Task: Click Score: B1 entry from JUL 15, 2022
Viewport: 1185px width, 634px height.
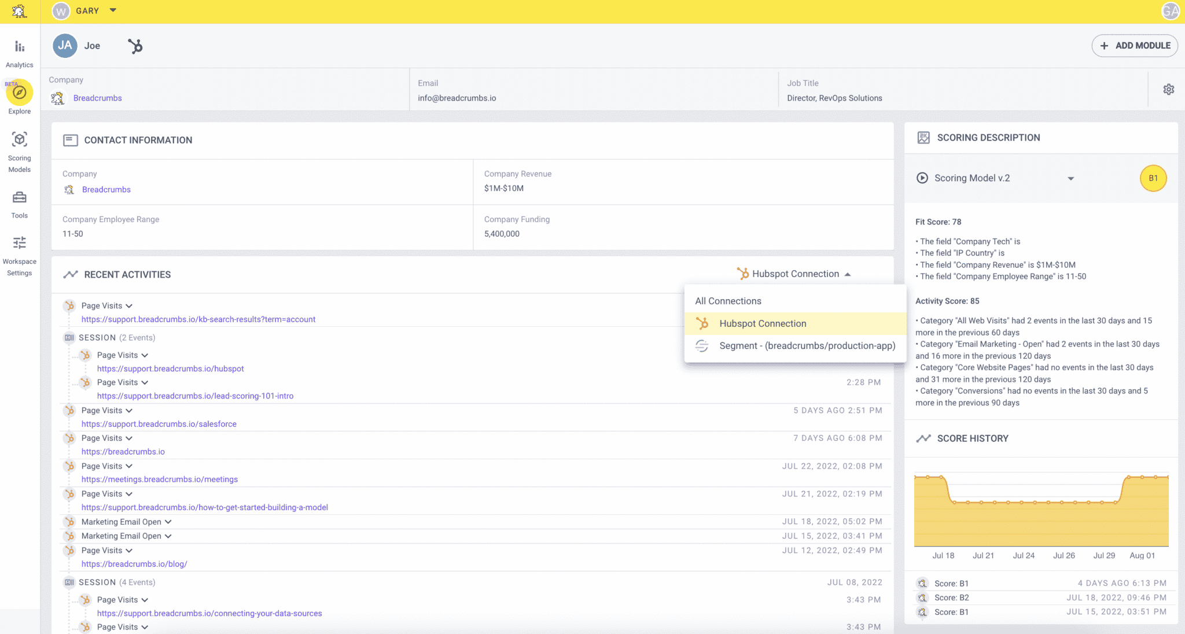Action: click(x=1042, y=612)
